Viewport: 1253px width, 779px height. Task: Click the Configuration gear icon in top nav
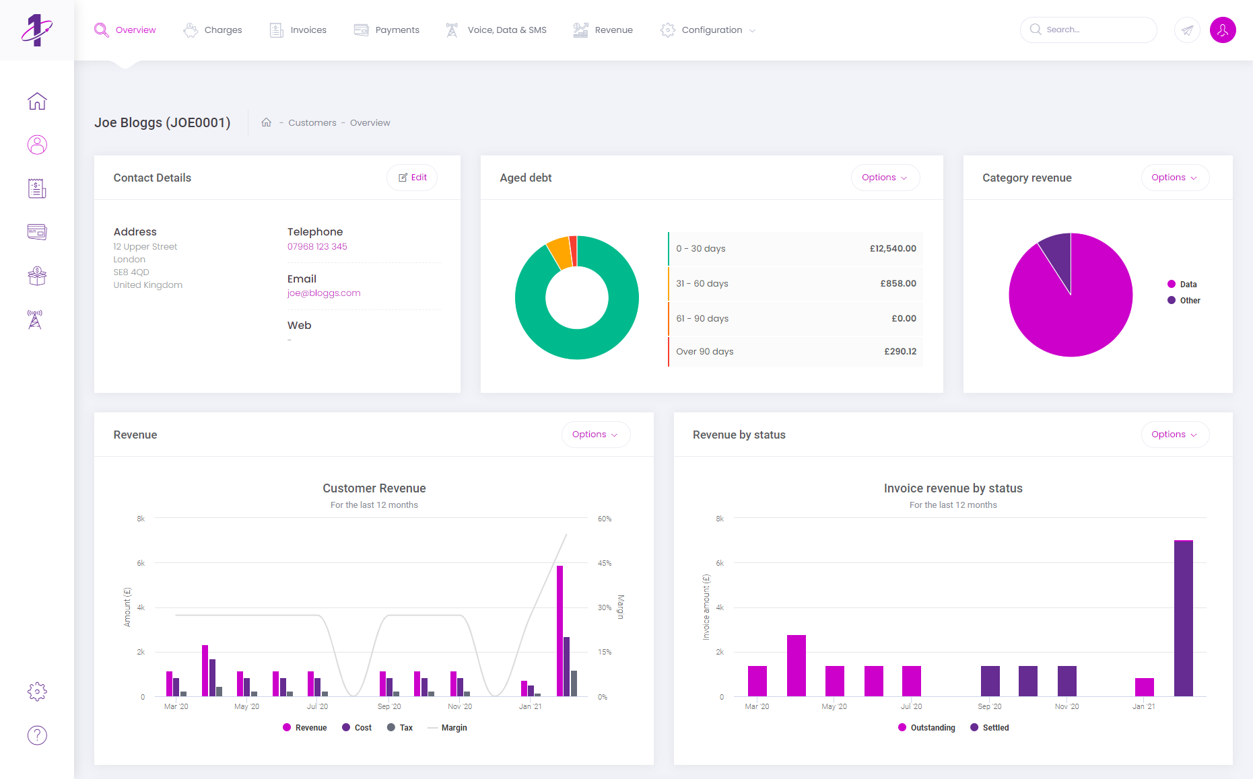click(x=667, y=30)
